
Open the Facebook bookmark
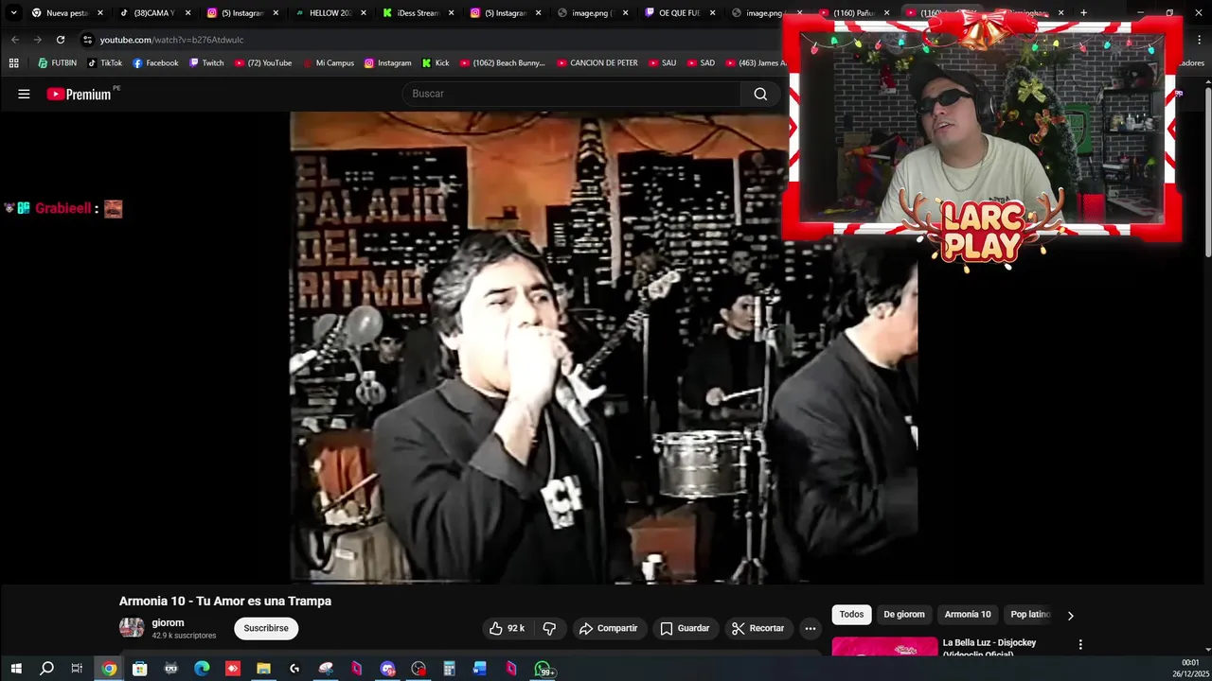coord(155,63)
